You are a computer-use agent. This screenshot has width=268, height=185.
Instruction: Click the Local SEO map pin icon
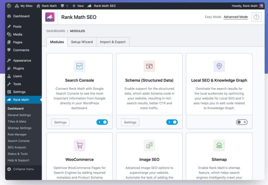(x=219, y=66)
